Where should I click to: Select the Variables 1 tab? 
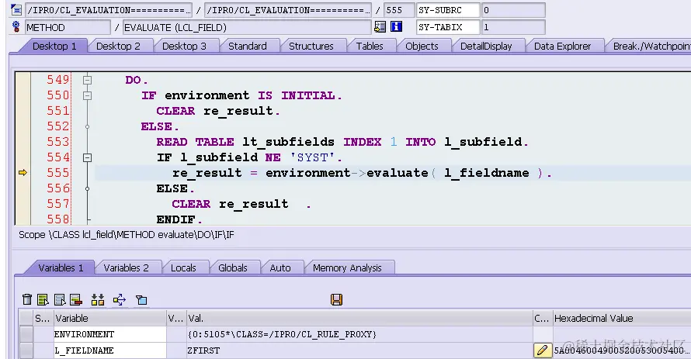click(61, 268)
